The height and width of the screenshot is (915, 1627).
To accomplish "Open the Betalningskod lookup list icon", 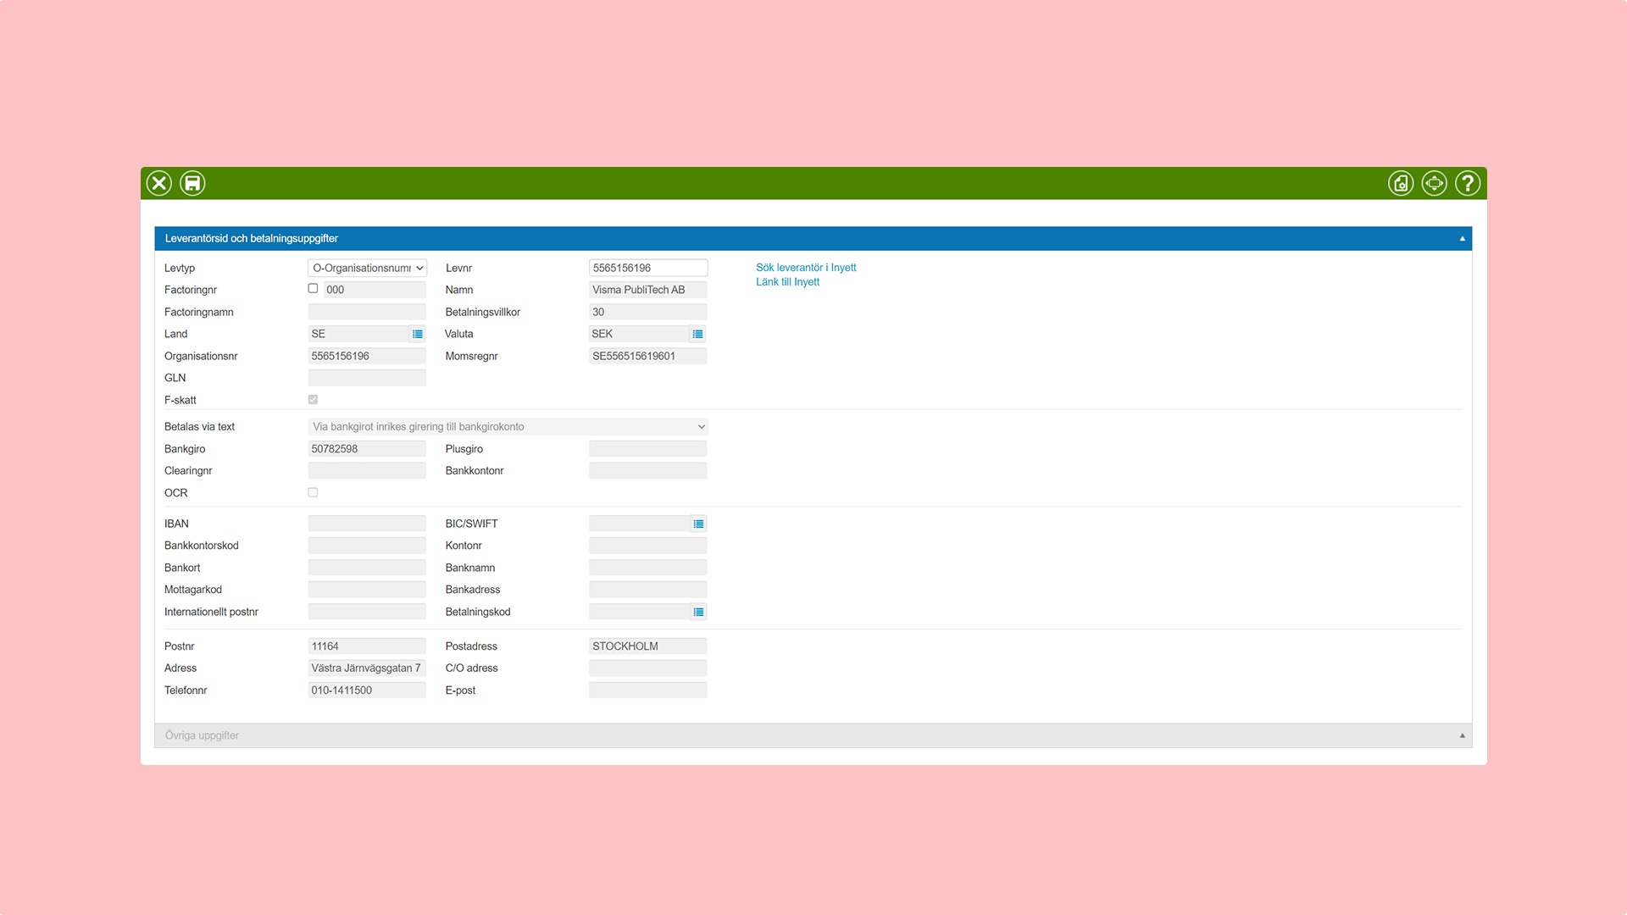I will point(698,612).
